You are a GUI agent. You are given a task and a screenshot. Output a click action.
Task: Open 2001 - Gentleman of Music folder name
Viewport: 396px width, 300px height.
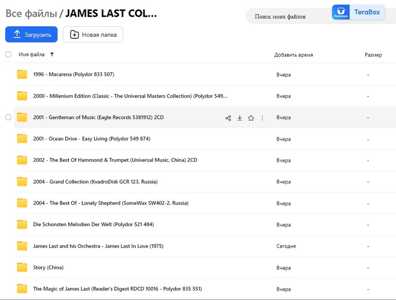pos(98,117)
